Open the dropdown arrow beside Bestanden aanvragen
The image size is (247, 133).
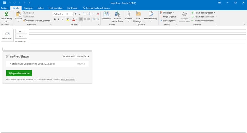coord(216,17)
